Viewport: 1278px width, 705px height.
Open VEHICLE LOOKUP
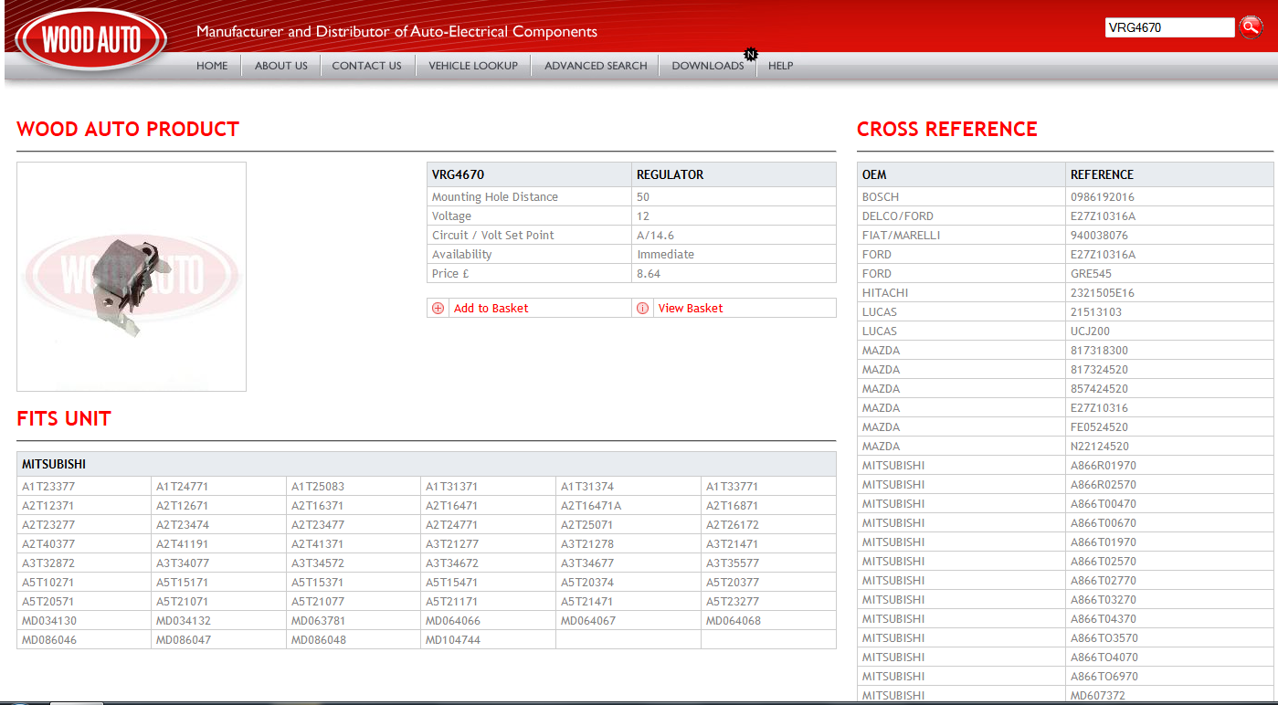(x=473, y=66)
